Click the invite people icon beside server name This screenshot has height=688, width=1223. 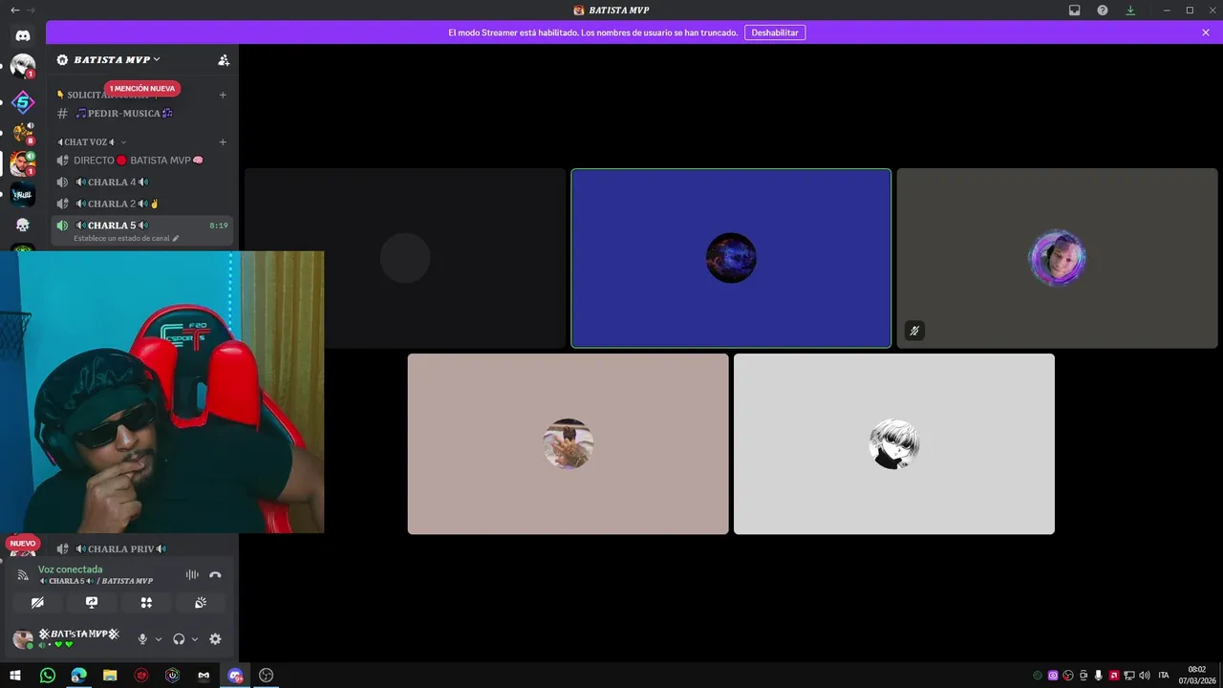tap(224, 60)
